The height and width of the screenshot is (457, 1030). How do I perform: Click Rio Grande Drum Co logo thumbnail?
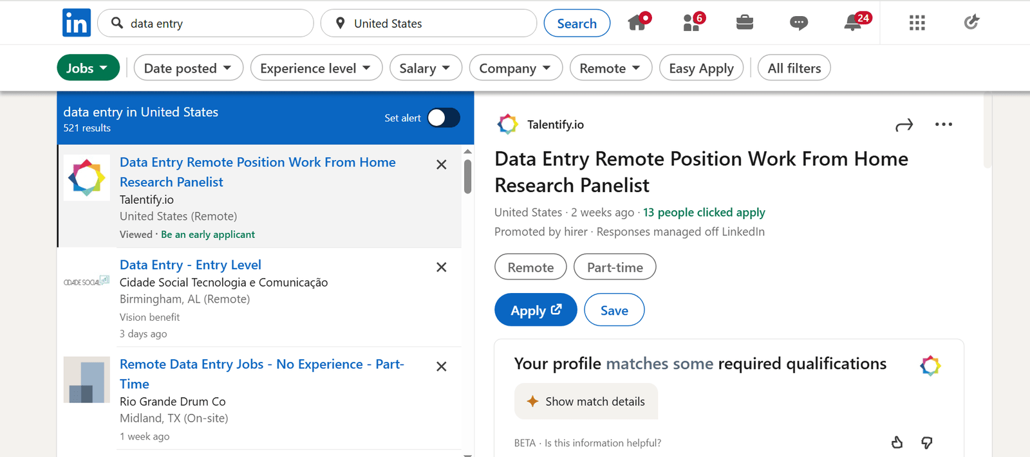pyautogui.click(x=87, y=380)
